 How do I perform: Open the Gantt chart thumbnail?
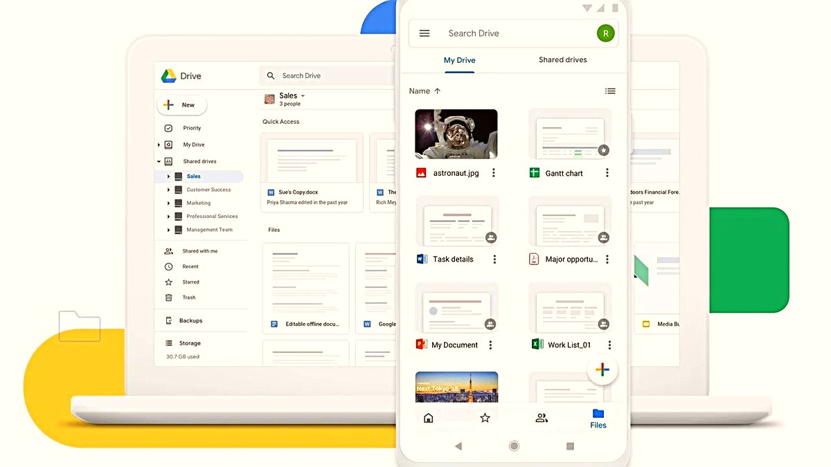[x=570, y=134]
